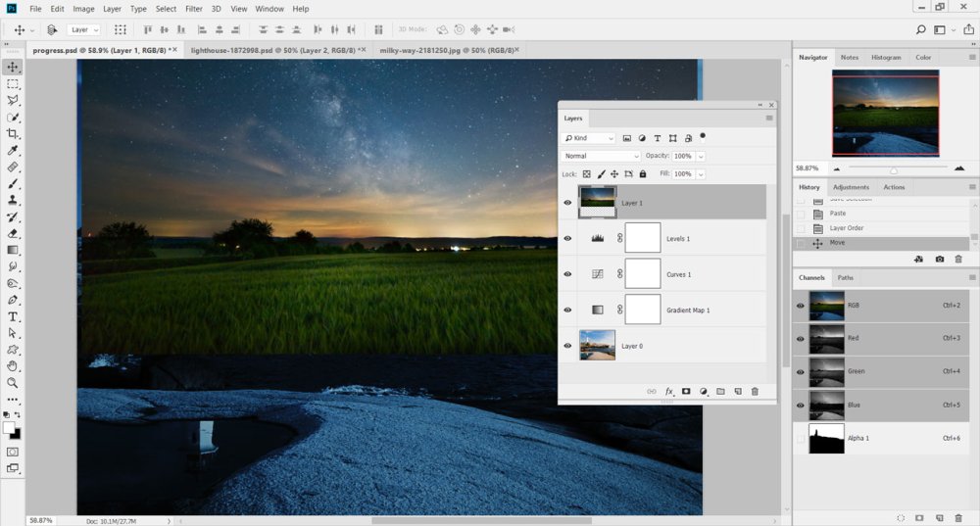Select the Hand tool
Image resolution: width=980 pixels, height=526 pixels.
(13, 366)
